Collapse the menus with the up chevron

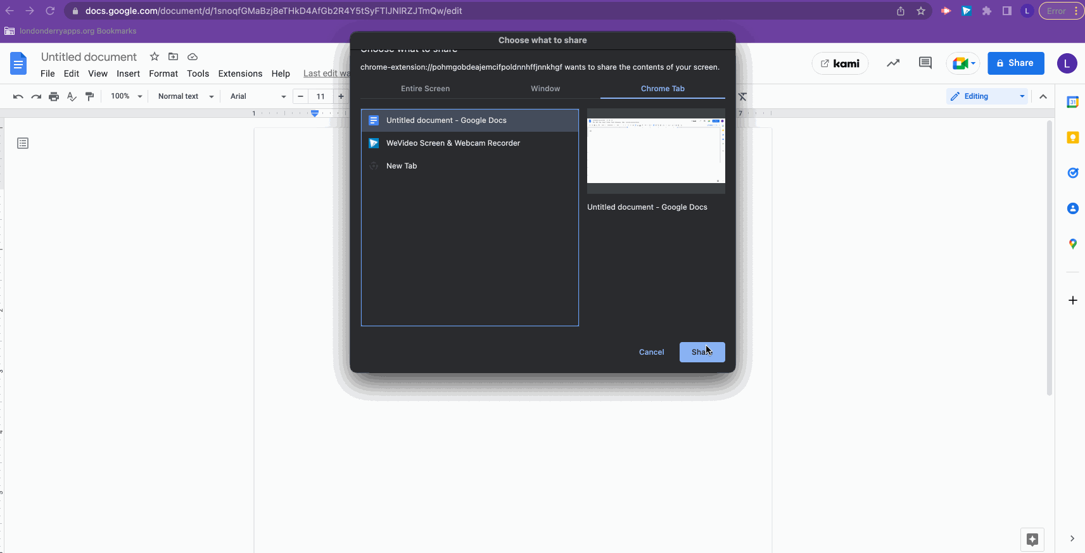pyautogui.click(x=1043, y=96)
